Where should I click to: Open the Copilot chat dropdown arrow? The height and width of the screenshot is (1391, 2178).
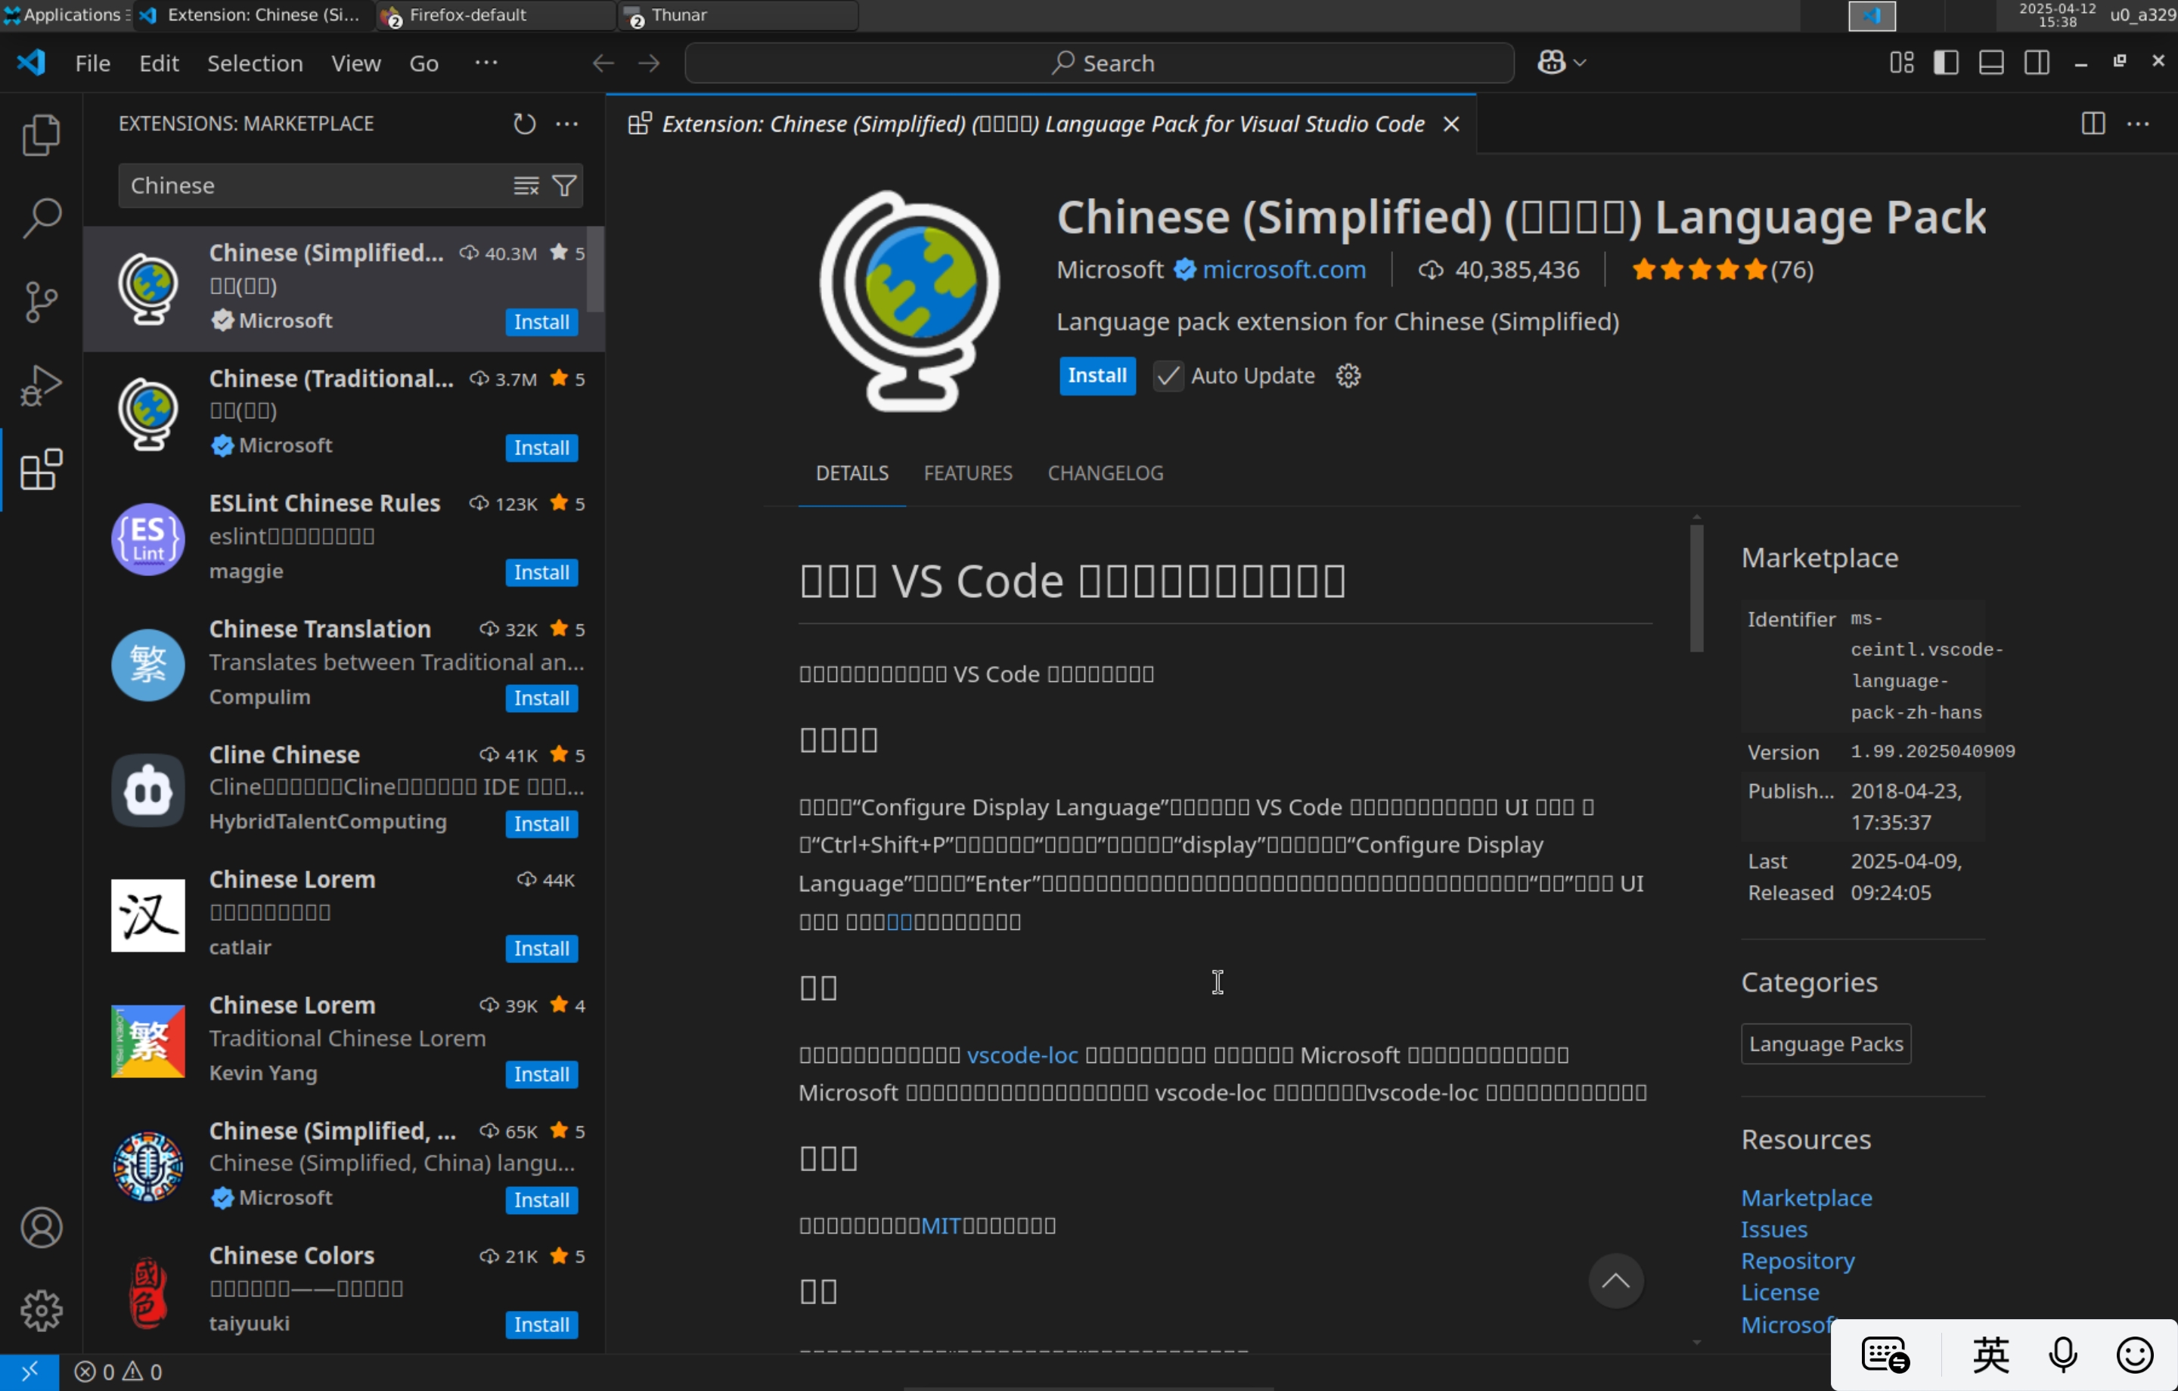click(x=1580, y=63)
